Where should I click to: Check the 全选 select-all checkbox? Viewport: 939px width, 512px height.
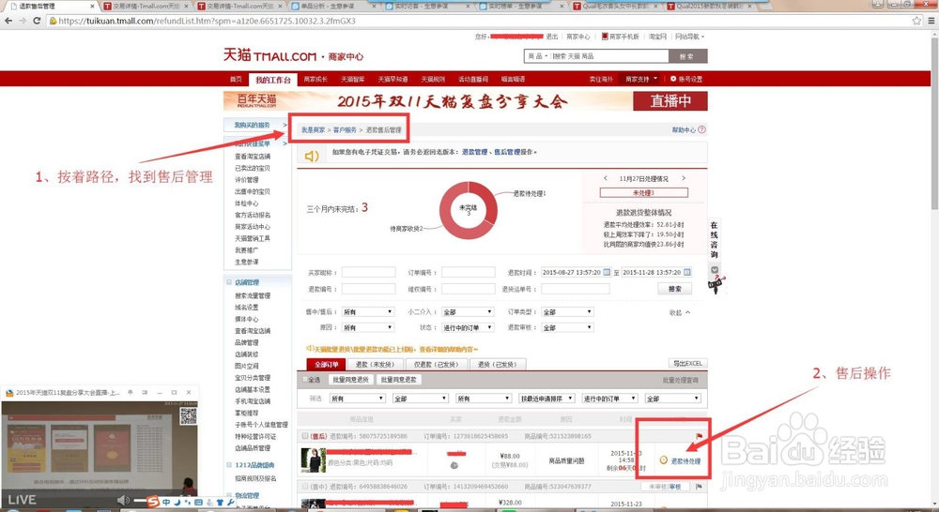[305, 379]
